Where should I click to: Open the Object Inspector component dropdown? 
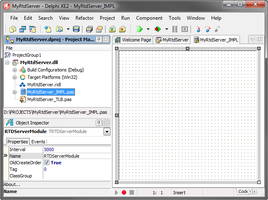point(107,131)
